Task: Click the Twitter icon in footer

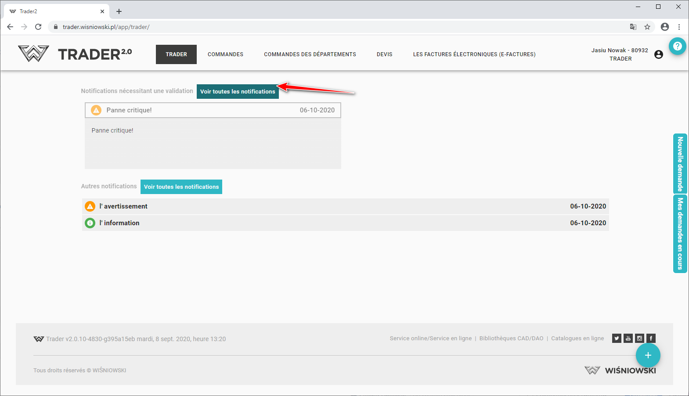Action: coord(617,338)
